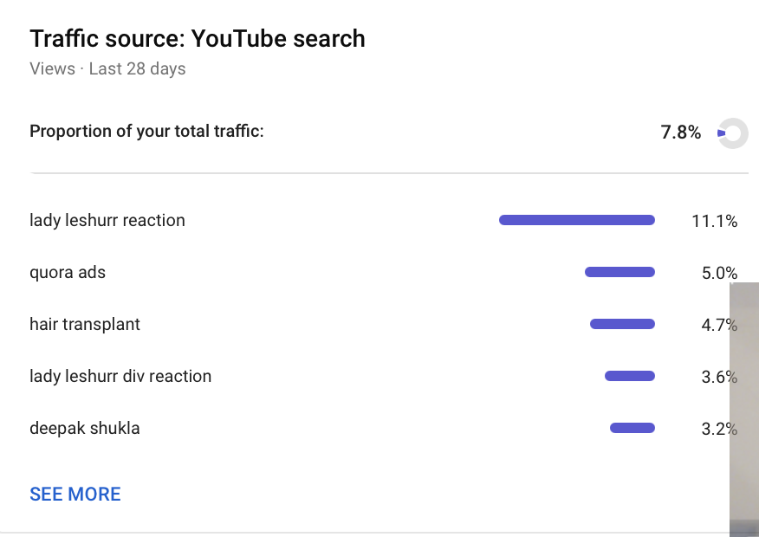The image size is (759, 537).
Task: Click the 7.8% total traffic proportion
Action: coord(680,132)
